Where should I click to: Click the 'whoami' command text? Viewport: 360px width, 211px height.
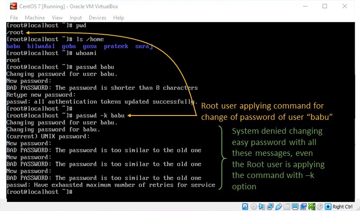pos(86,53)
